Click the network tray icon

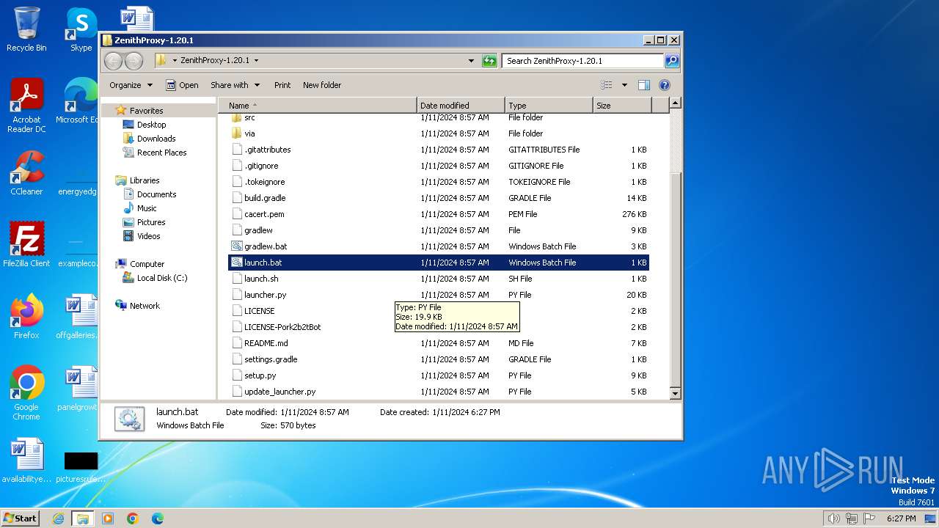click(852, 518)
